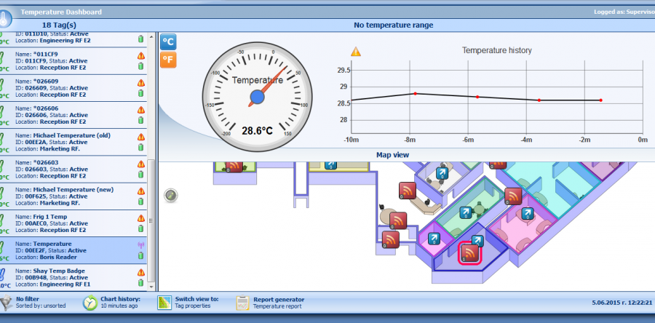The height and width of the screenshot is (323, 655).
Task: Click the battery icon on Frig 1 Temp row
Action: tap(140, 228)
